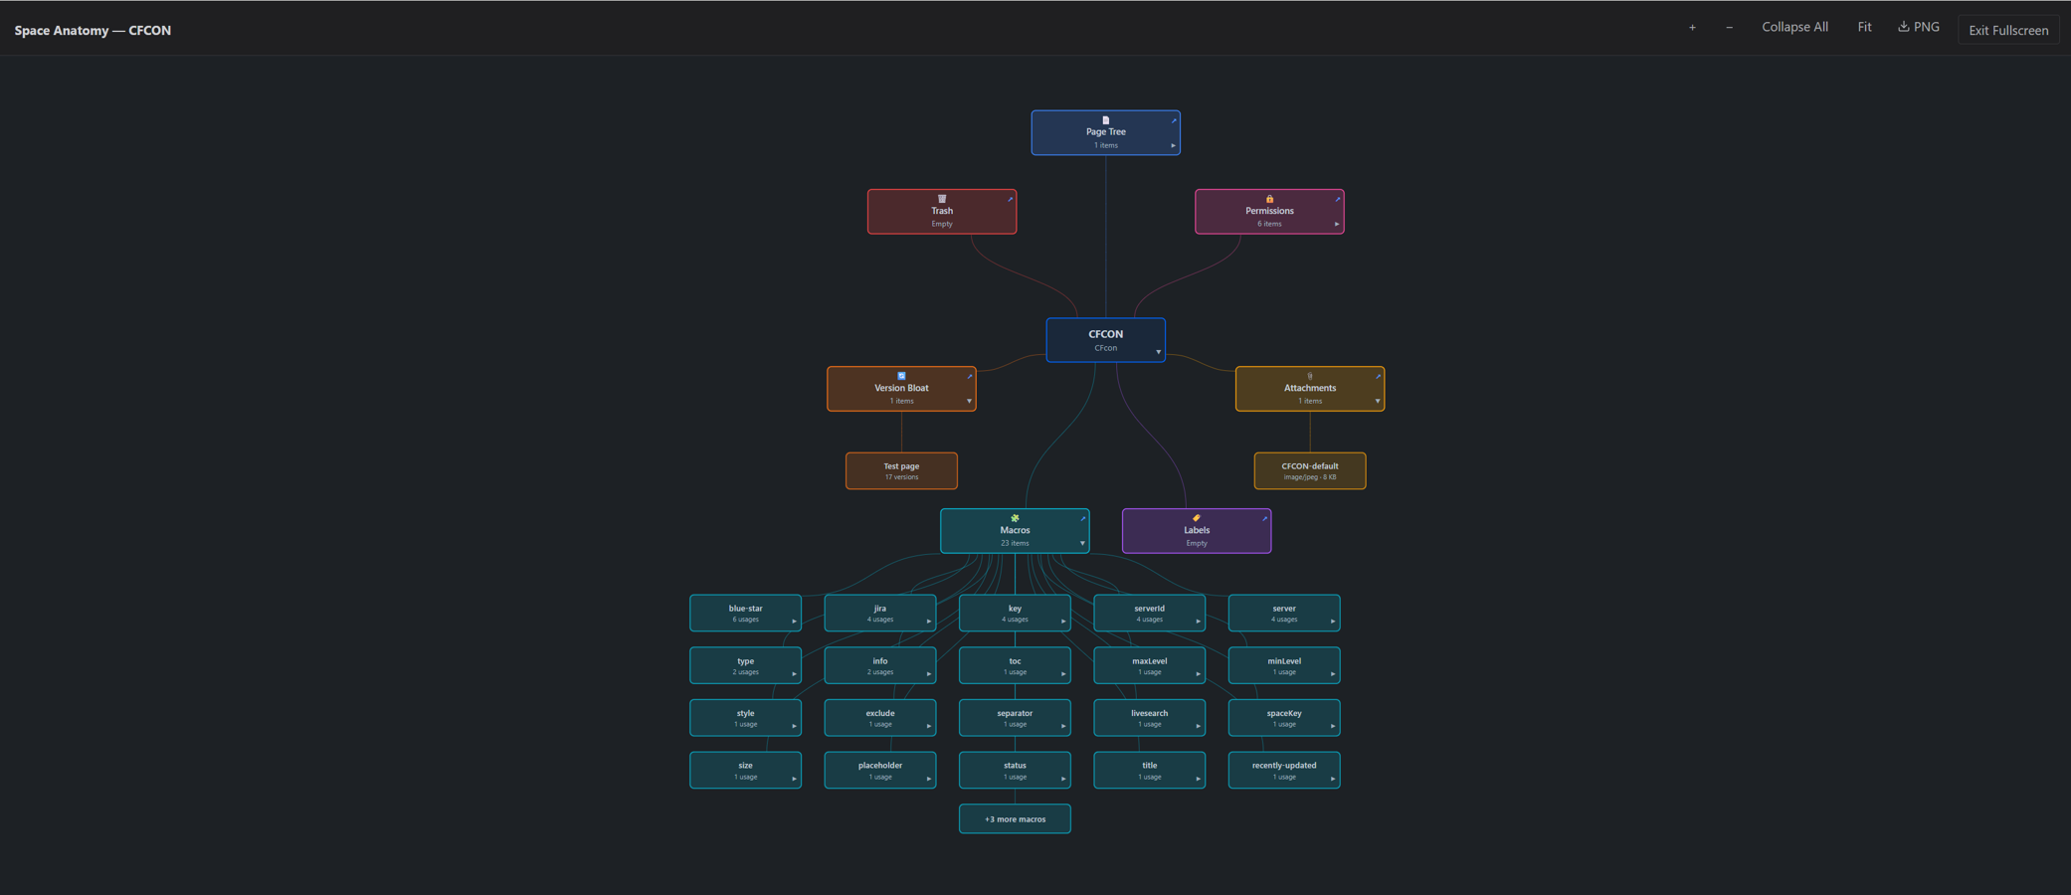Click the 'CFcon' subtitle on root node
Image resolution: width=2071 pixels, height=895 pixels.
[x=1105, y=348]
